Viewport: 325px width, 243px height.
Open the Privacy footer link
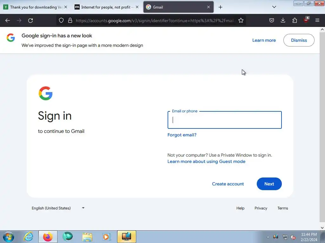[261, 208]
